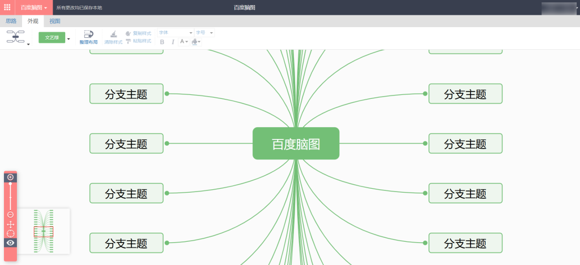Open the 字体 font family dropdown
The height and width of the screenshot is (265, 580).
176,33
